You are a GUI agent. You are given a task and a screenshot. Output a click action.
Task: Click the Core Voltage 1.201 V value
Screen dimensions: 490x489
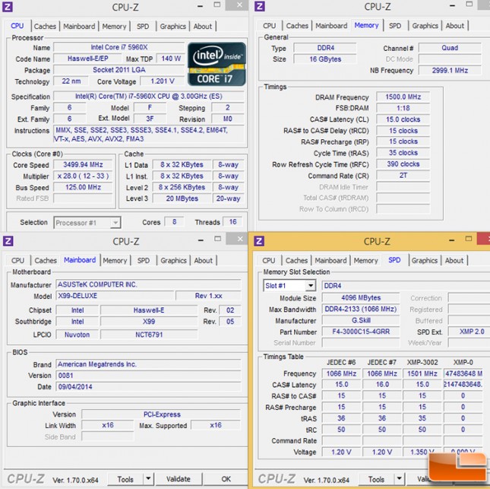pyautogui.click(x=162, y=81)
